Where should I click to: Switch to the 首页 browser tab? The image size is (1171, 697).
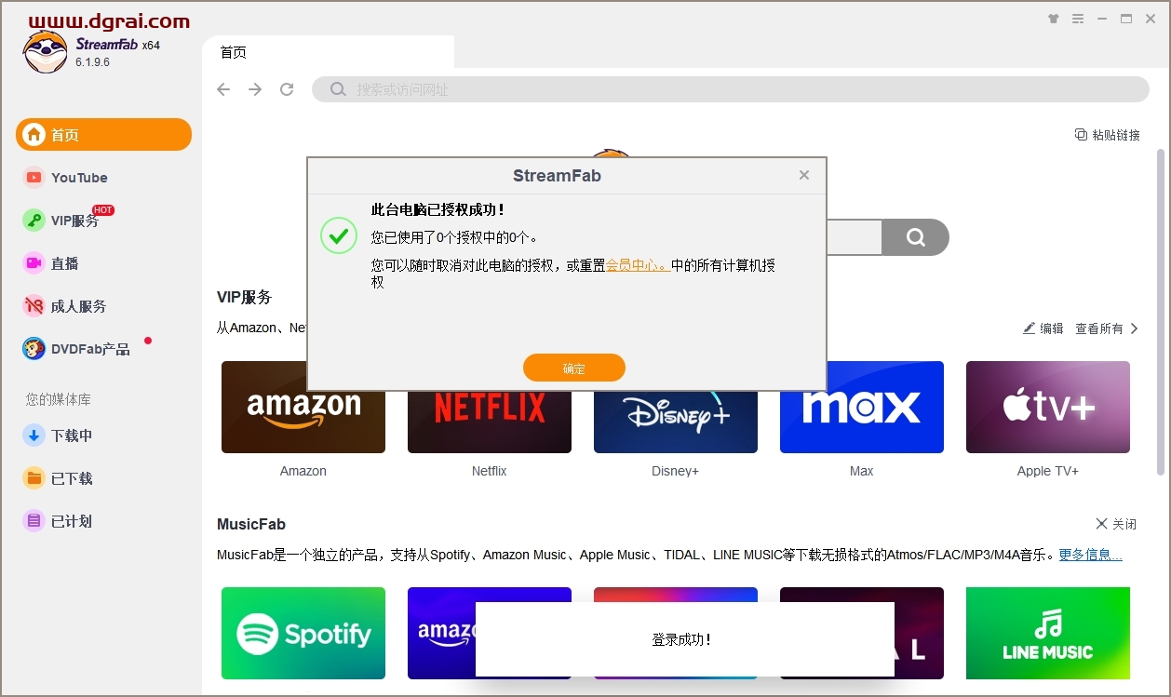tap(233, 52)
